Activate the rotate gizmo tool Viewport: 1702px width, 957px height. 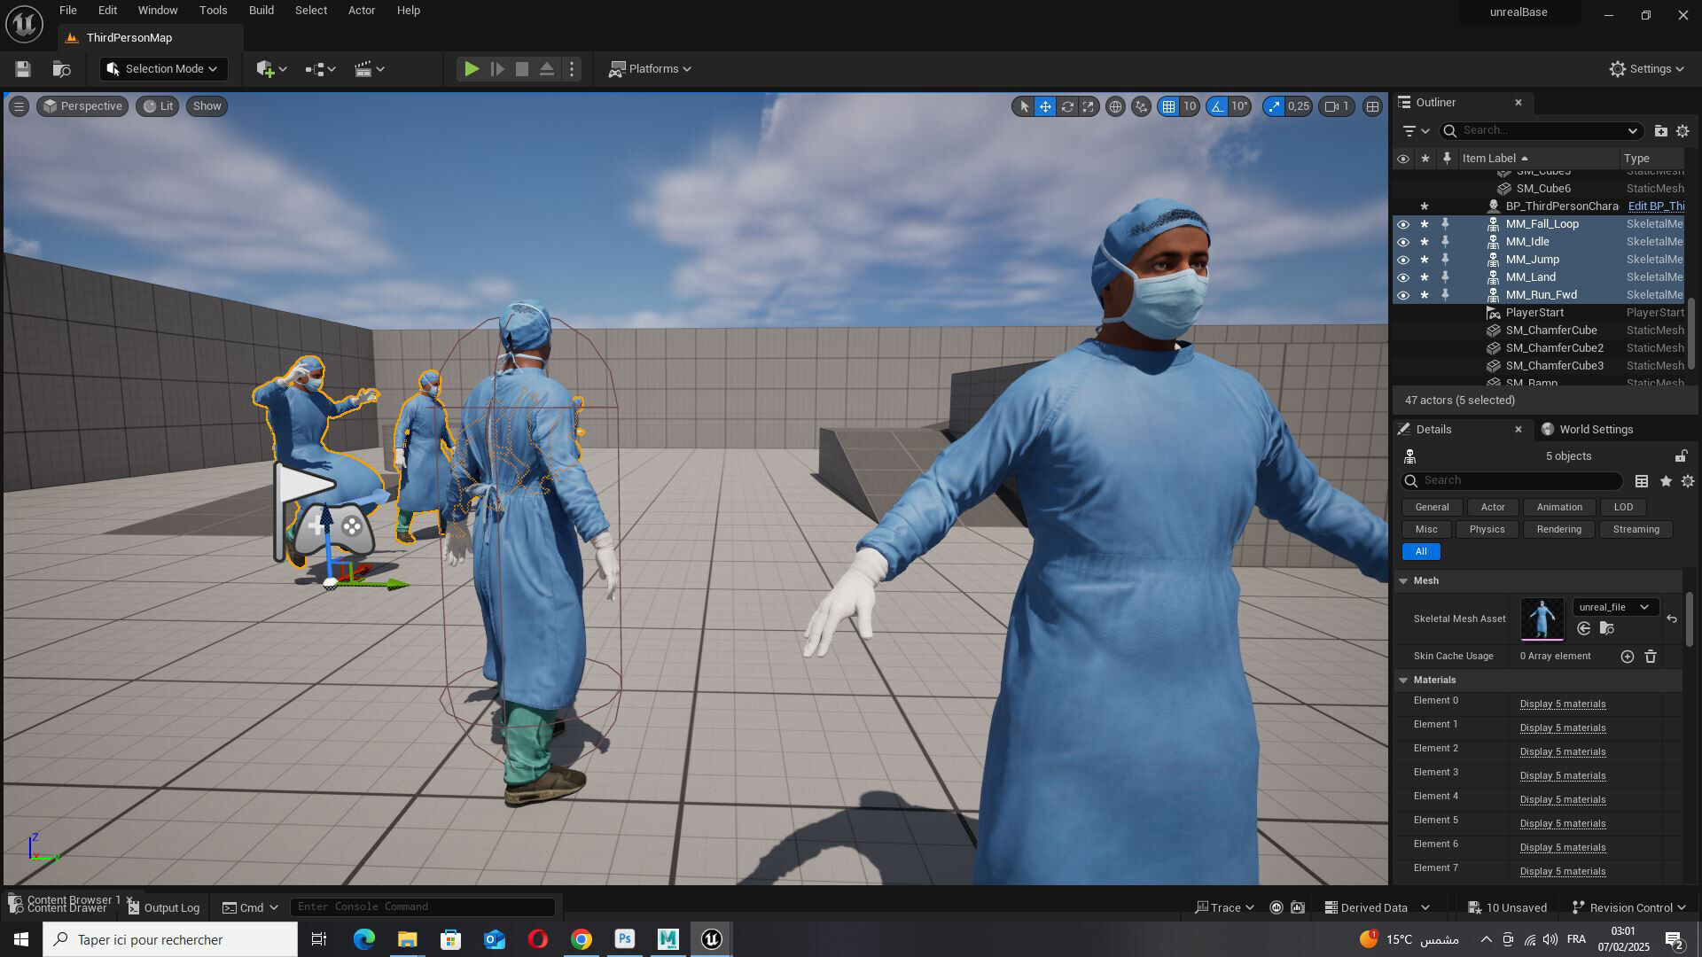click(x=1066, y=106)
